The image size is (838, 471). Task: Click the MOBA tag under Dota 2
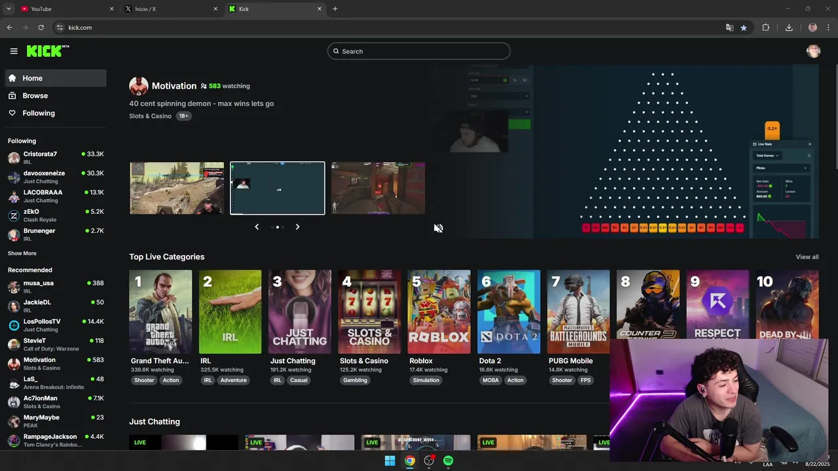490,380
